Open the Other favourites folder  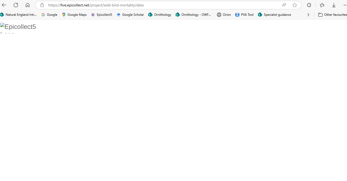pos(332,15)
